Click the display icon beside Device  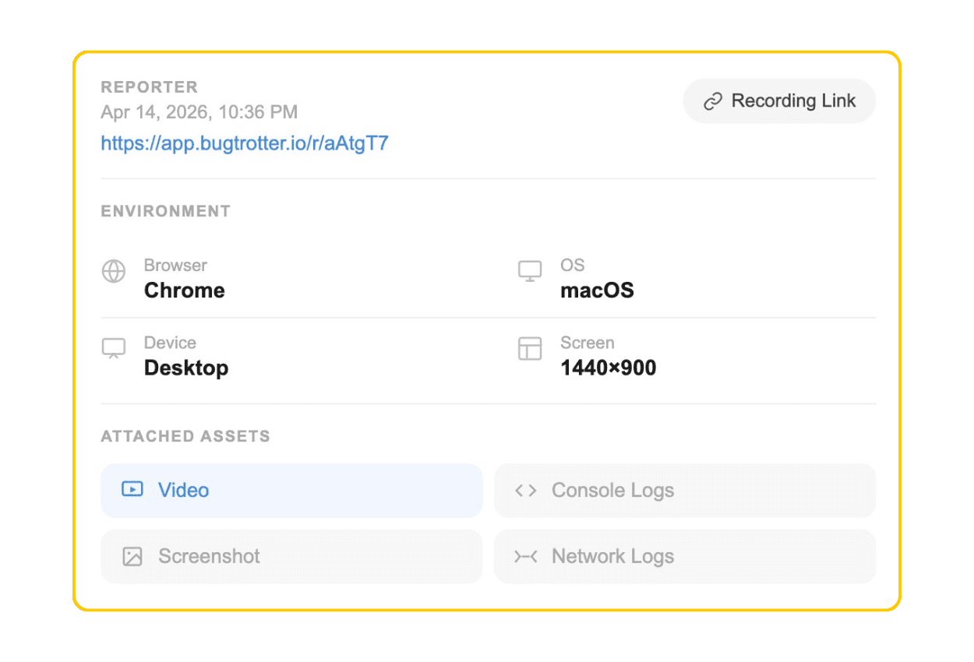(x=114, y=348)
